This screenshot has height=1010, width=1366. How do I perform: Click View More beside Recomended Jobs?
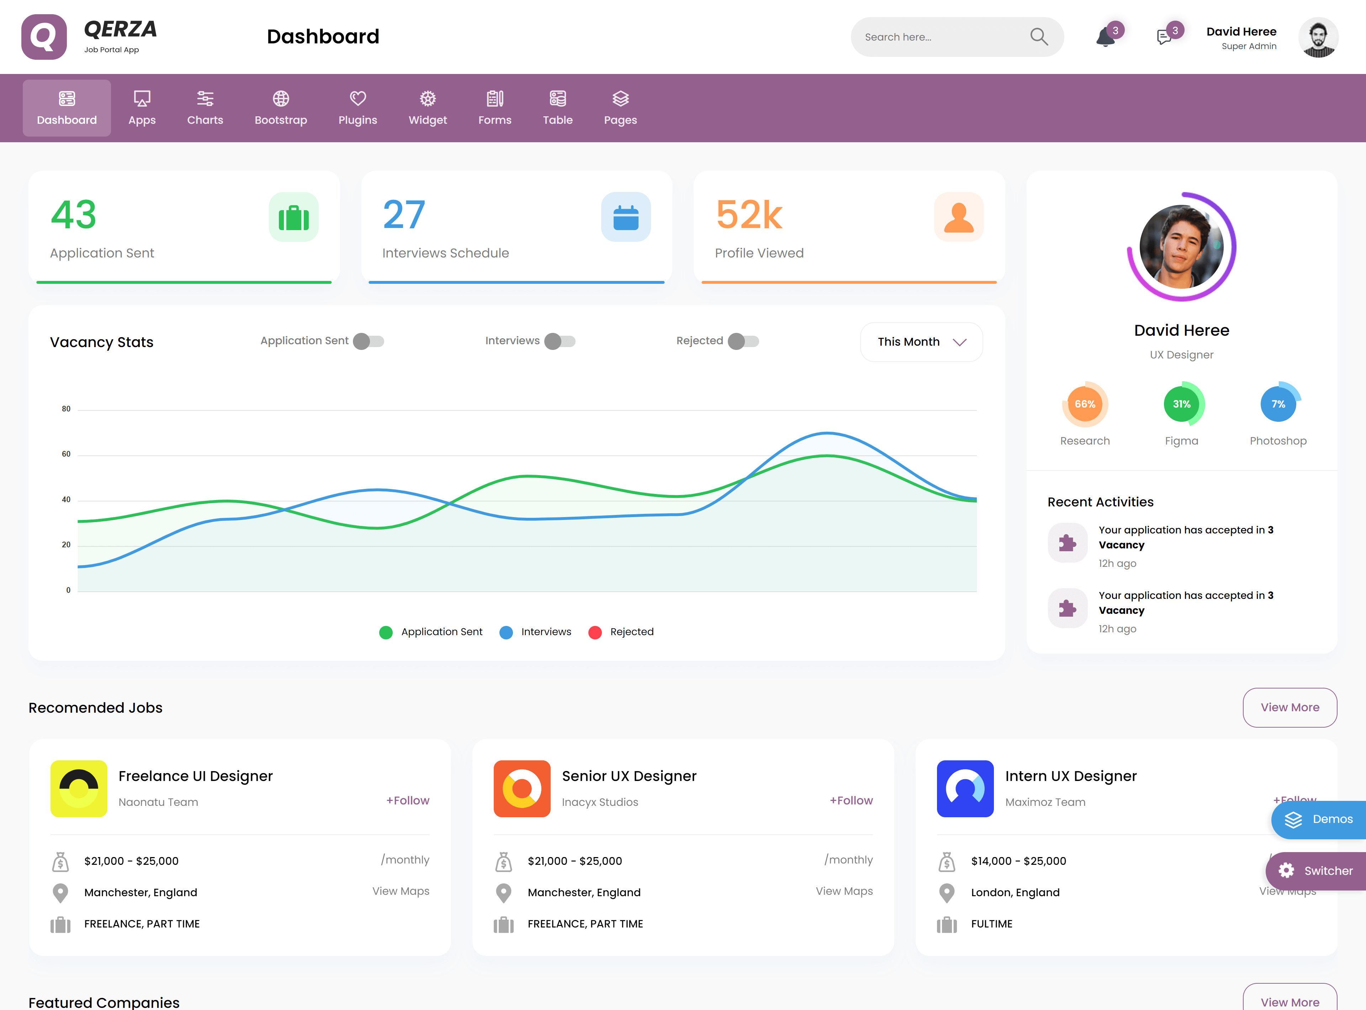click(x=1290, y=707)
